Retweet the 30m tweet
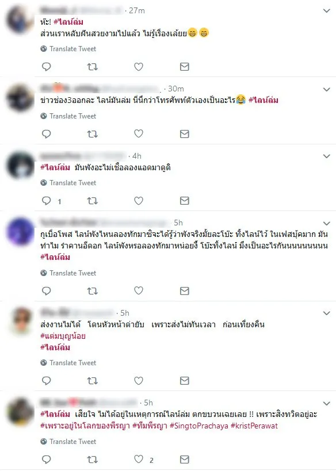 tap(92, 134)
